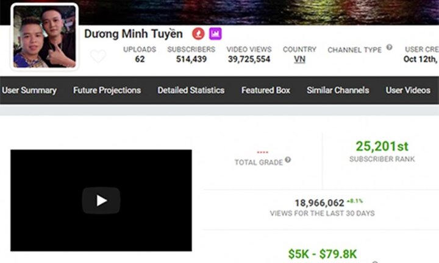Click the Views For The Last 30 Days label

tap(323, 214)
